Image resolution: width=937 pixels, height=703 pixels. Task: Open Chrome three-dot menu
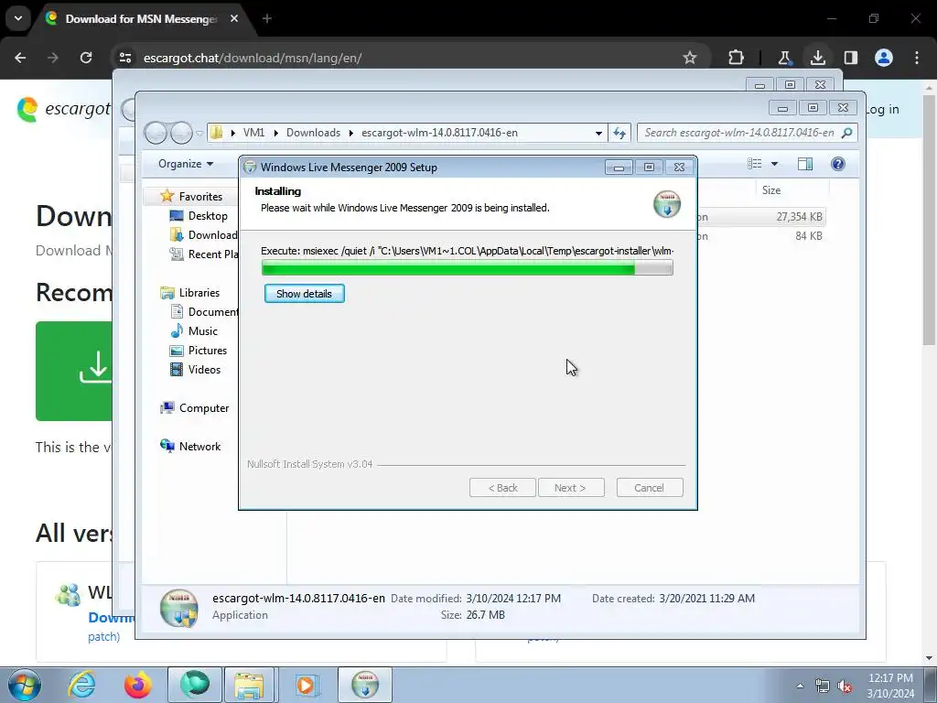[917, 58]
